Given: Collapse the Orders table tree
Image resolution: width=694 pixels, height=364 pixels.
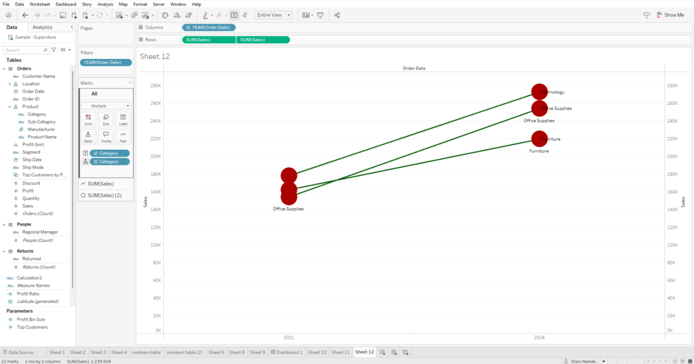Looking at the screenshot, I should pyautogui.click(x=5, y=68).
